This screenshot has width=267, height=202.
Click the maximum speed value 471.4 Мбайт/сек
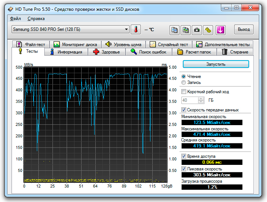coord(212,134)
